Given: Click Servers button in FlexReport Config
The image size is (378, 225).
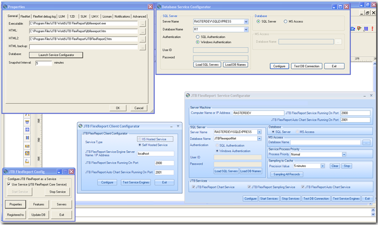Looking at the screenshot, I should click(x=61, y=204).
